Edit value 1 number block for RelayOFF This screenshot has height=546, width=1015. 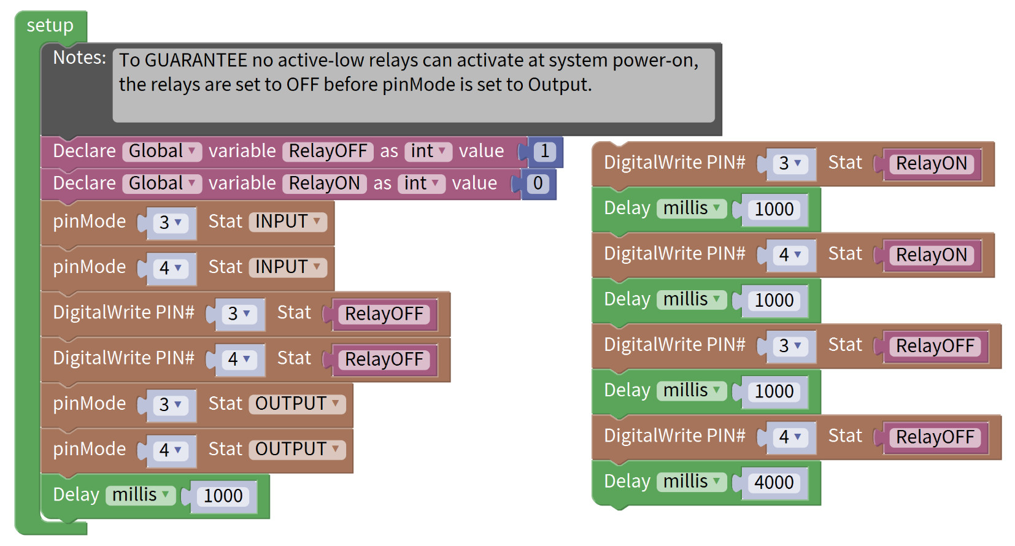pos(545,152)
